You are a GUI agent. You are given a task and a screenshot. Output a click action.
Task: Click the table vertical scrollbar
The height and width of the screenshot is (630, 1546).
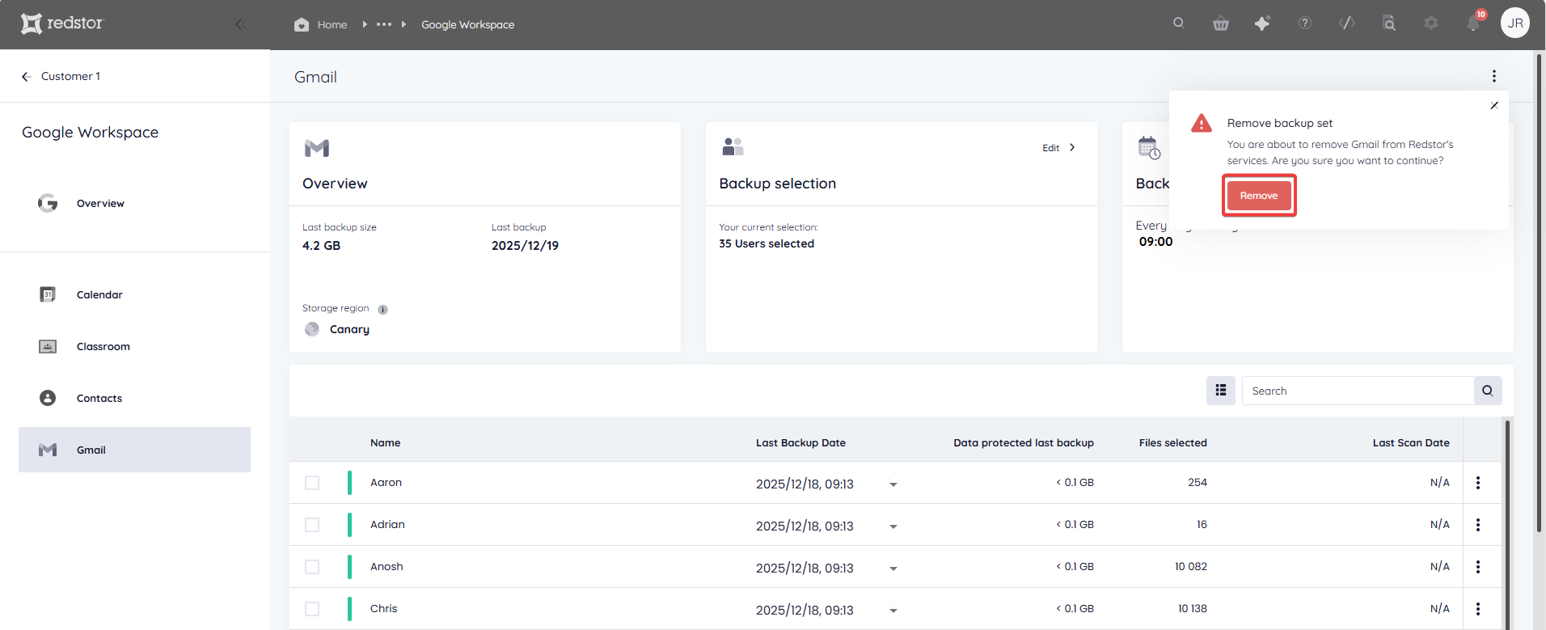click(x=1507, y=524)
